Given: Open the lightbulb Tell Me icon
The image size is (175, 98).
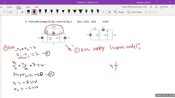Looking at the screenshot, I should click(151, 7).
